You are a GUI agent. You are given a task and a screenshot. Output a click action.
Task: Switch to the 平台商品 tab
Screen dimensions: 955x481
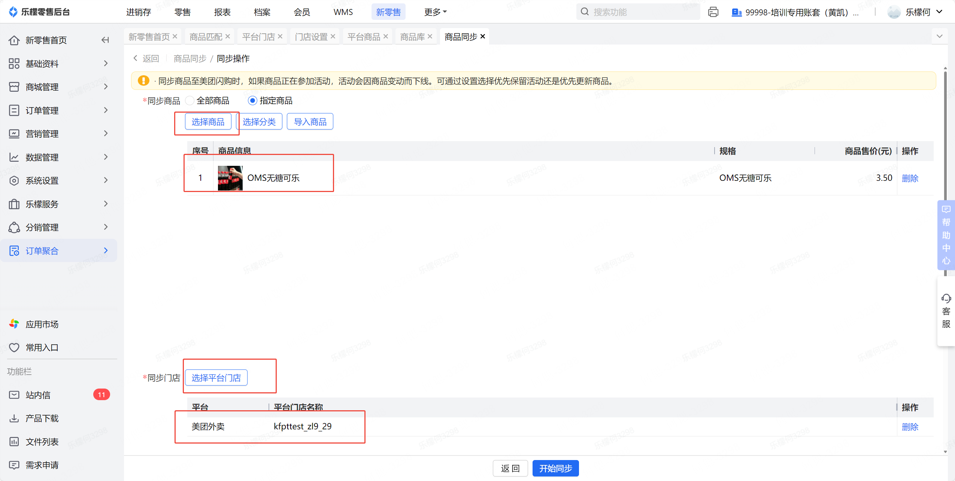click(363, 37)
